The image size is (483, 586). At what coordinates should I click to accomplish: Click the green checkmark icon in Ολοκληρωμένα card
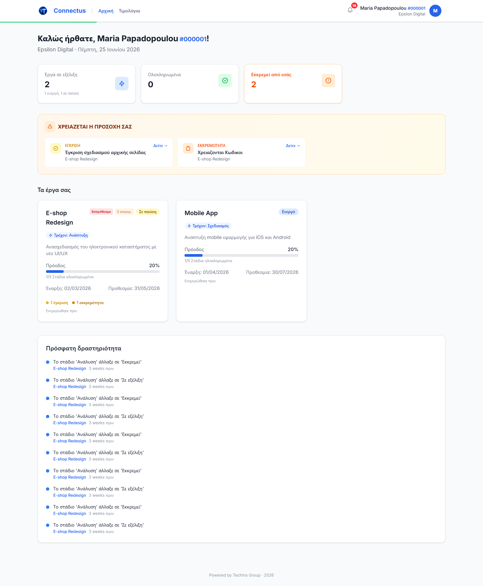(225, 81)
